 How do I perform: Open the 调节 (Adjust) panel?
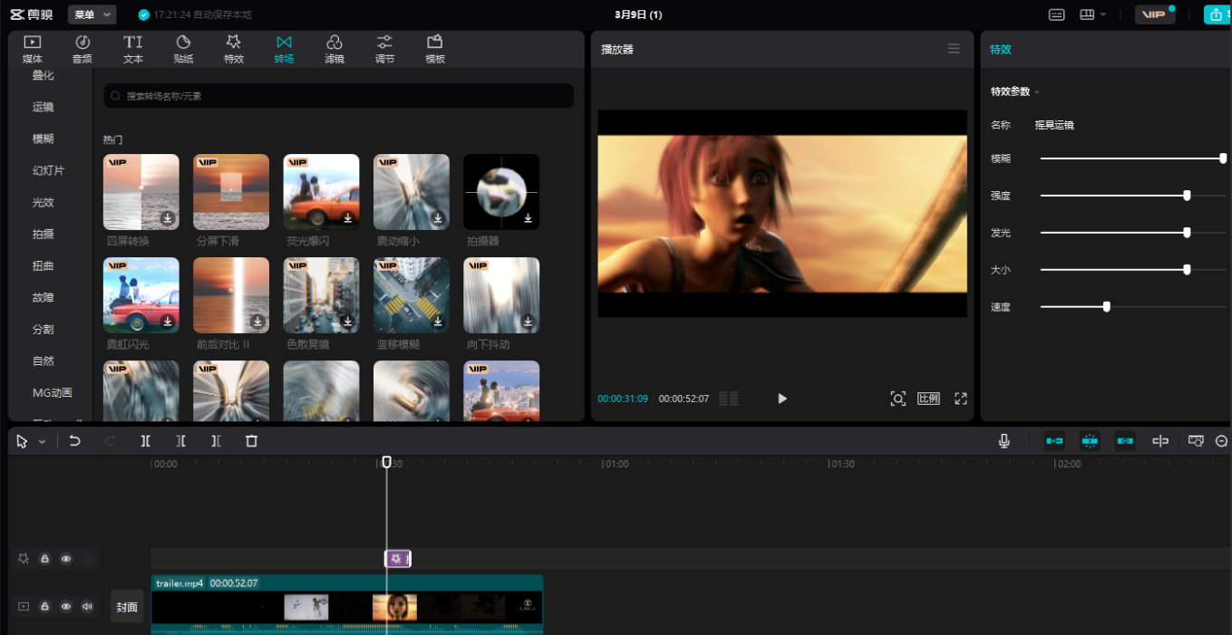[384, 49]
